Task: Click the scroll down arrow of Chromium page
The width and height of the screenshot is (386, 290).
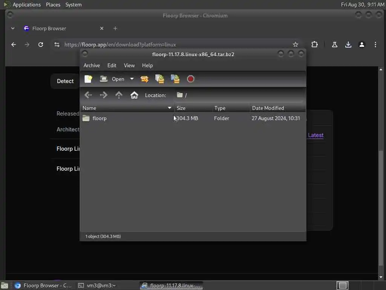Action: coord(381,277)
